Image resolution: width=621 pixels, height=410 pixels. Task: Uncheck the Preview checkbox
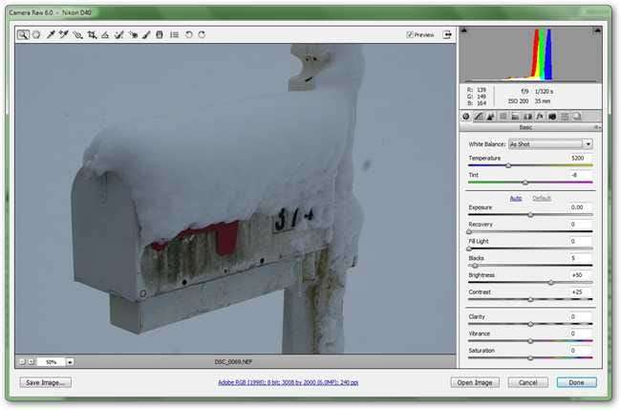pyautogui.click(x=410, y=34)
